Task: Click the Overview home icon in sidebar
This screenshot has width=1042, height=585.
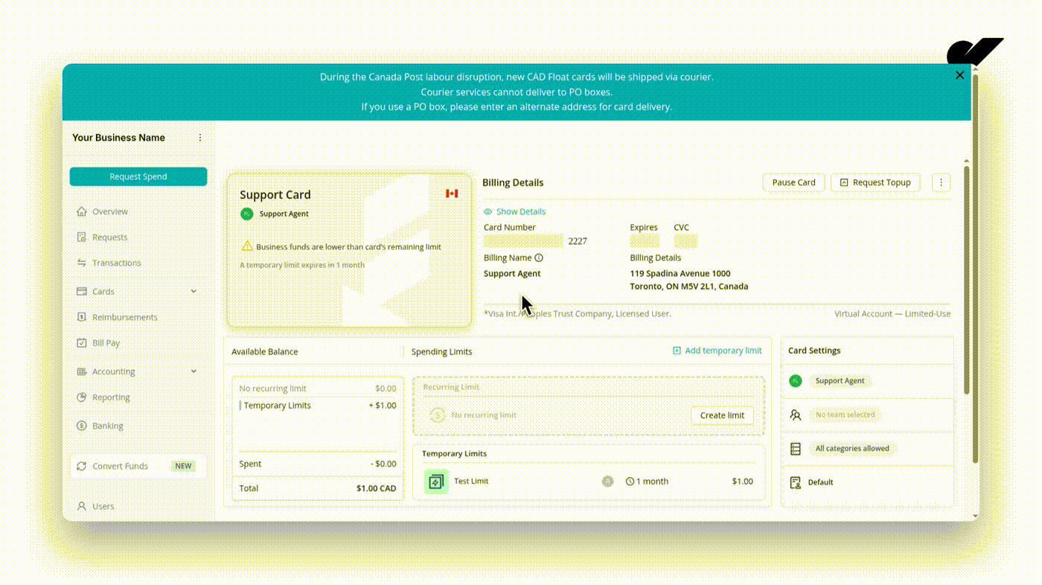Action: point(82,211)
